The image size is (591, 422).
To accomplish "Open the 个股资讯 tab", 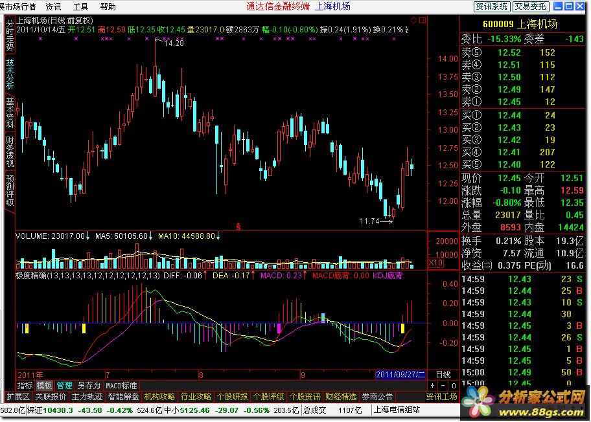I will pyautogui.click(x=305, y=397).
